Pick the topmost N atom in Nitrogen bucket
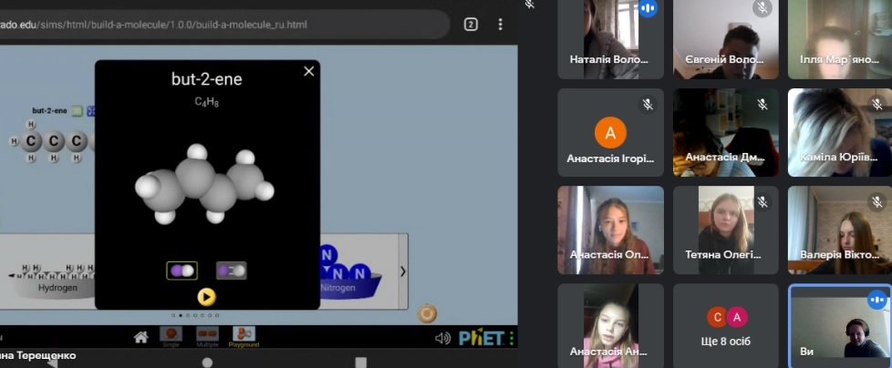This screenshot has width=892, height=368. [327, 255]
